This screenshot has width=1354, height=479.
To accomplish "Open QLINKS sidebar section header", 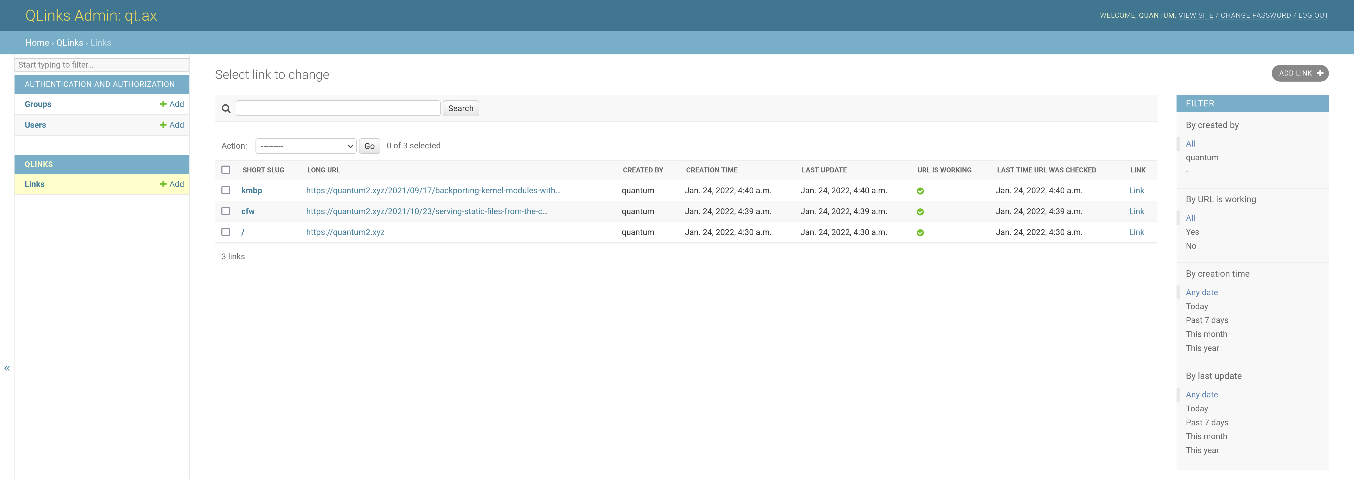I will 39,164.
